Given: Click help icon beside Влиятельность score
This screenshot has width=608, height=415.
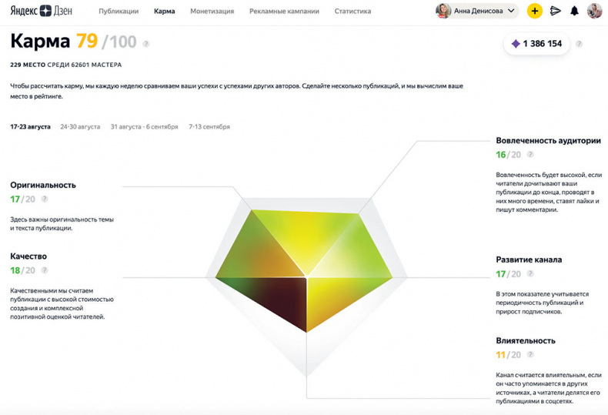Looking at the screenshot, I should (530, 355).
